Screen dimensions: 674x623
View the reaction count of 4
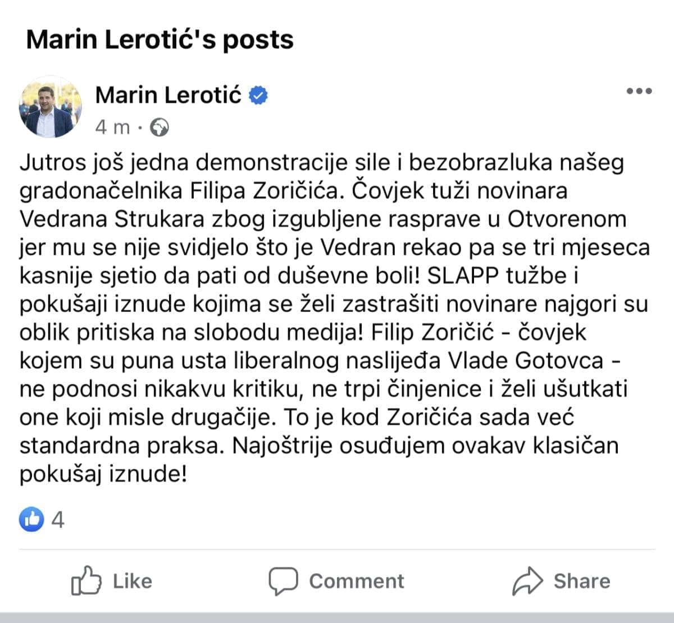tap(58, 520)
